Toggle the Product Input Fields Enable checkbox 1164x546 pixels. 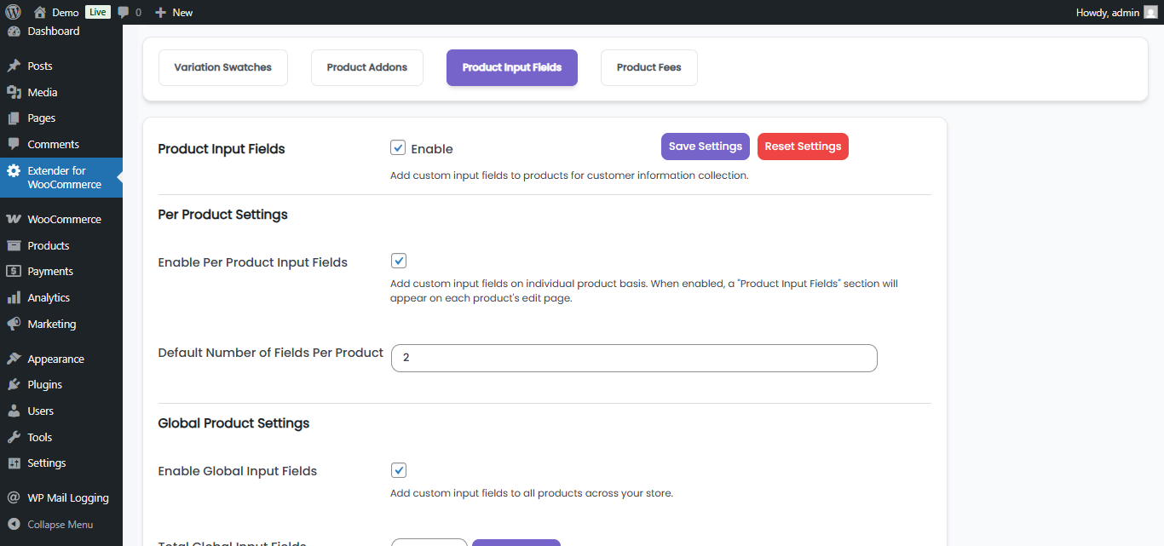(398, 148)
